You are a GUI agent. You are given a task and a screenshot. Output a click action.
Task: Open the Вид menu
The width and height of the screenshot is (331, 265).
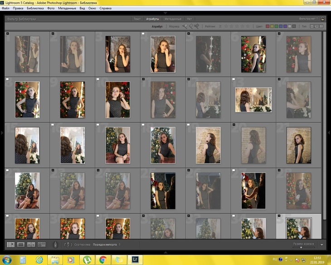tap(82, 8)
